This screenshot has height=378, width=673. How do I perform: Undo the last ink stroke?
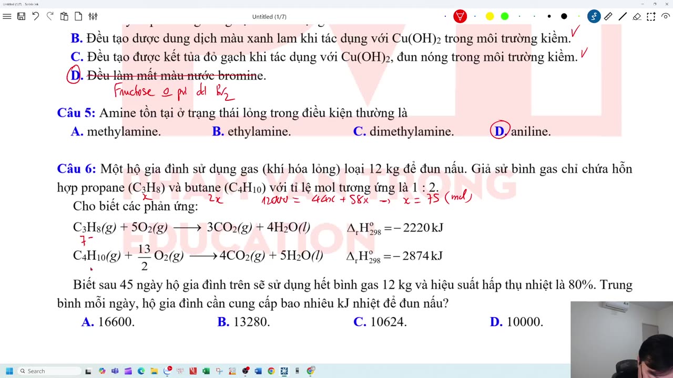35,16
